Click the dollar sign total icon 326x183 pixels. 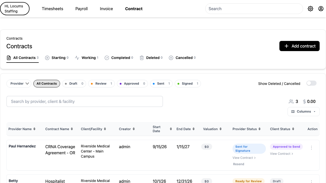[x=304, y=102]
